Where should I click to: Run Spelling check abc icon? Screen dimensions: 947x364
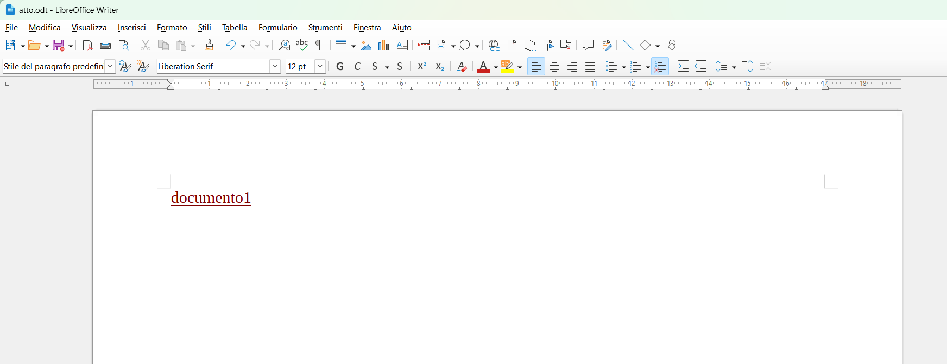302,46
